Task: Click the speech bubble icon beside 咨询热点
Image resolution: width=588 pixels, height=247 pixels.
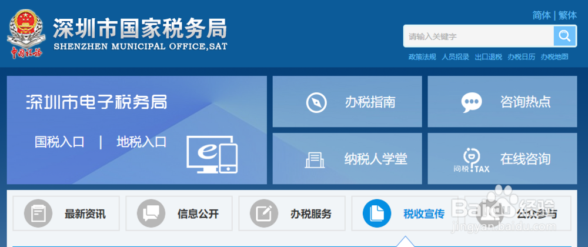Action: [472, 102]
